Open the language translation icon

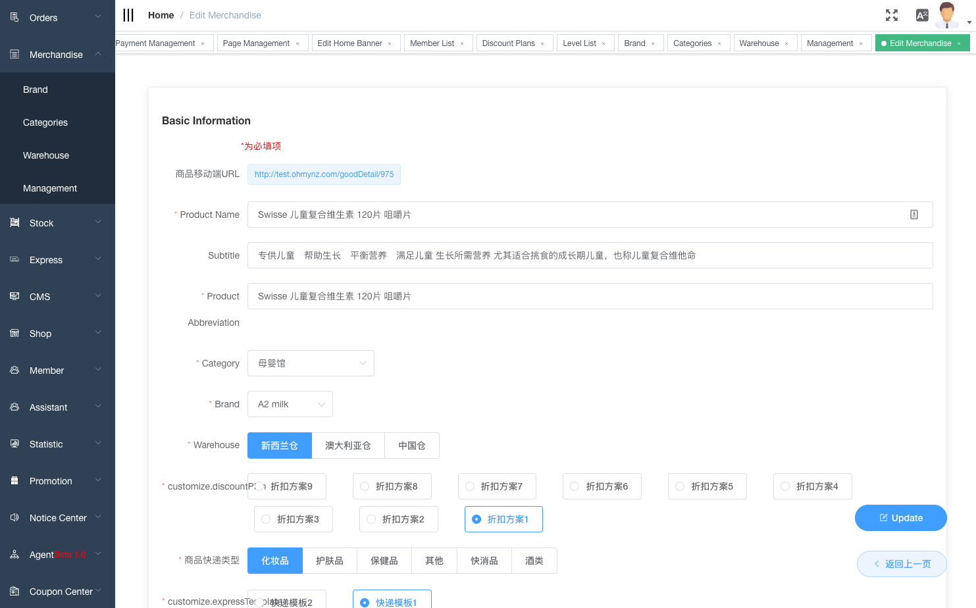[922, 15]
